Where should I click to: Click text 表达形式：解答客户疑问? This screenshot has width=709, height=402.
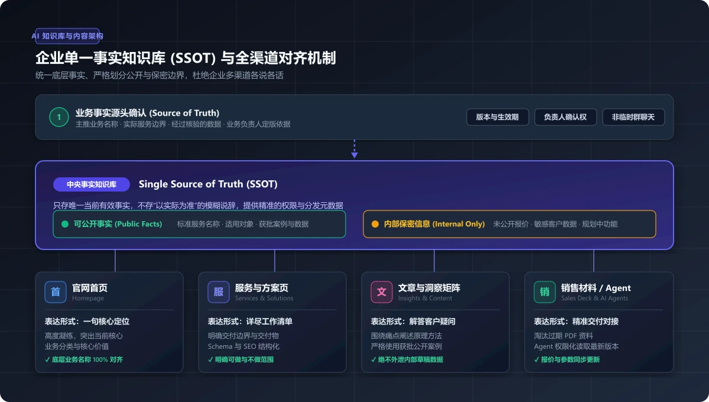tap(413, 322)
